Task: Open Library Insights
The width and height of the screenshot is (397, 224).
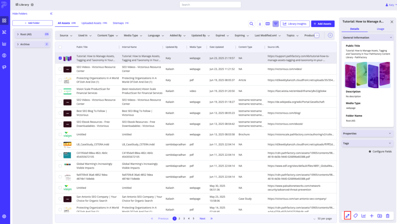Action: (x=295, y=24)
